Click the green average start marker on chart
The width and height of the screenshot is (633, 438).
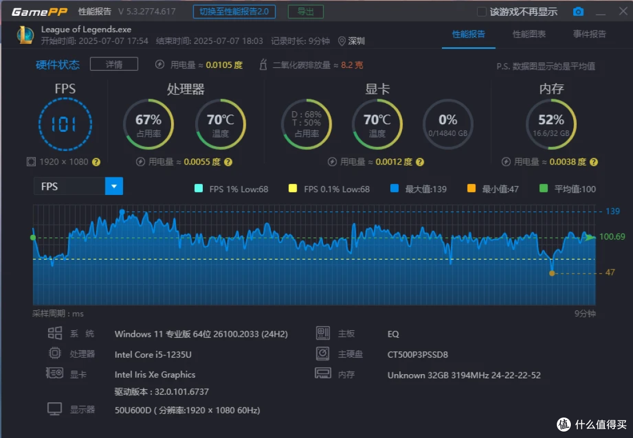33,238
